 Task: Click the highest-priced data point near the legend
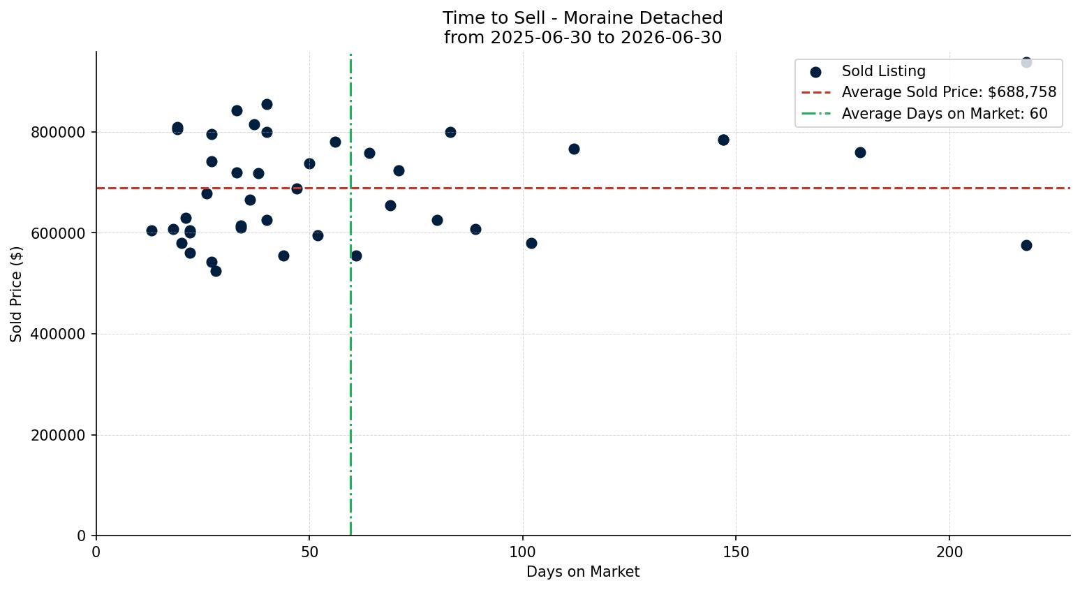(1026, 62)
